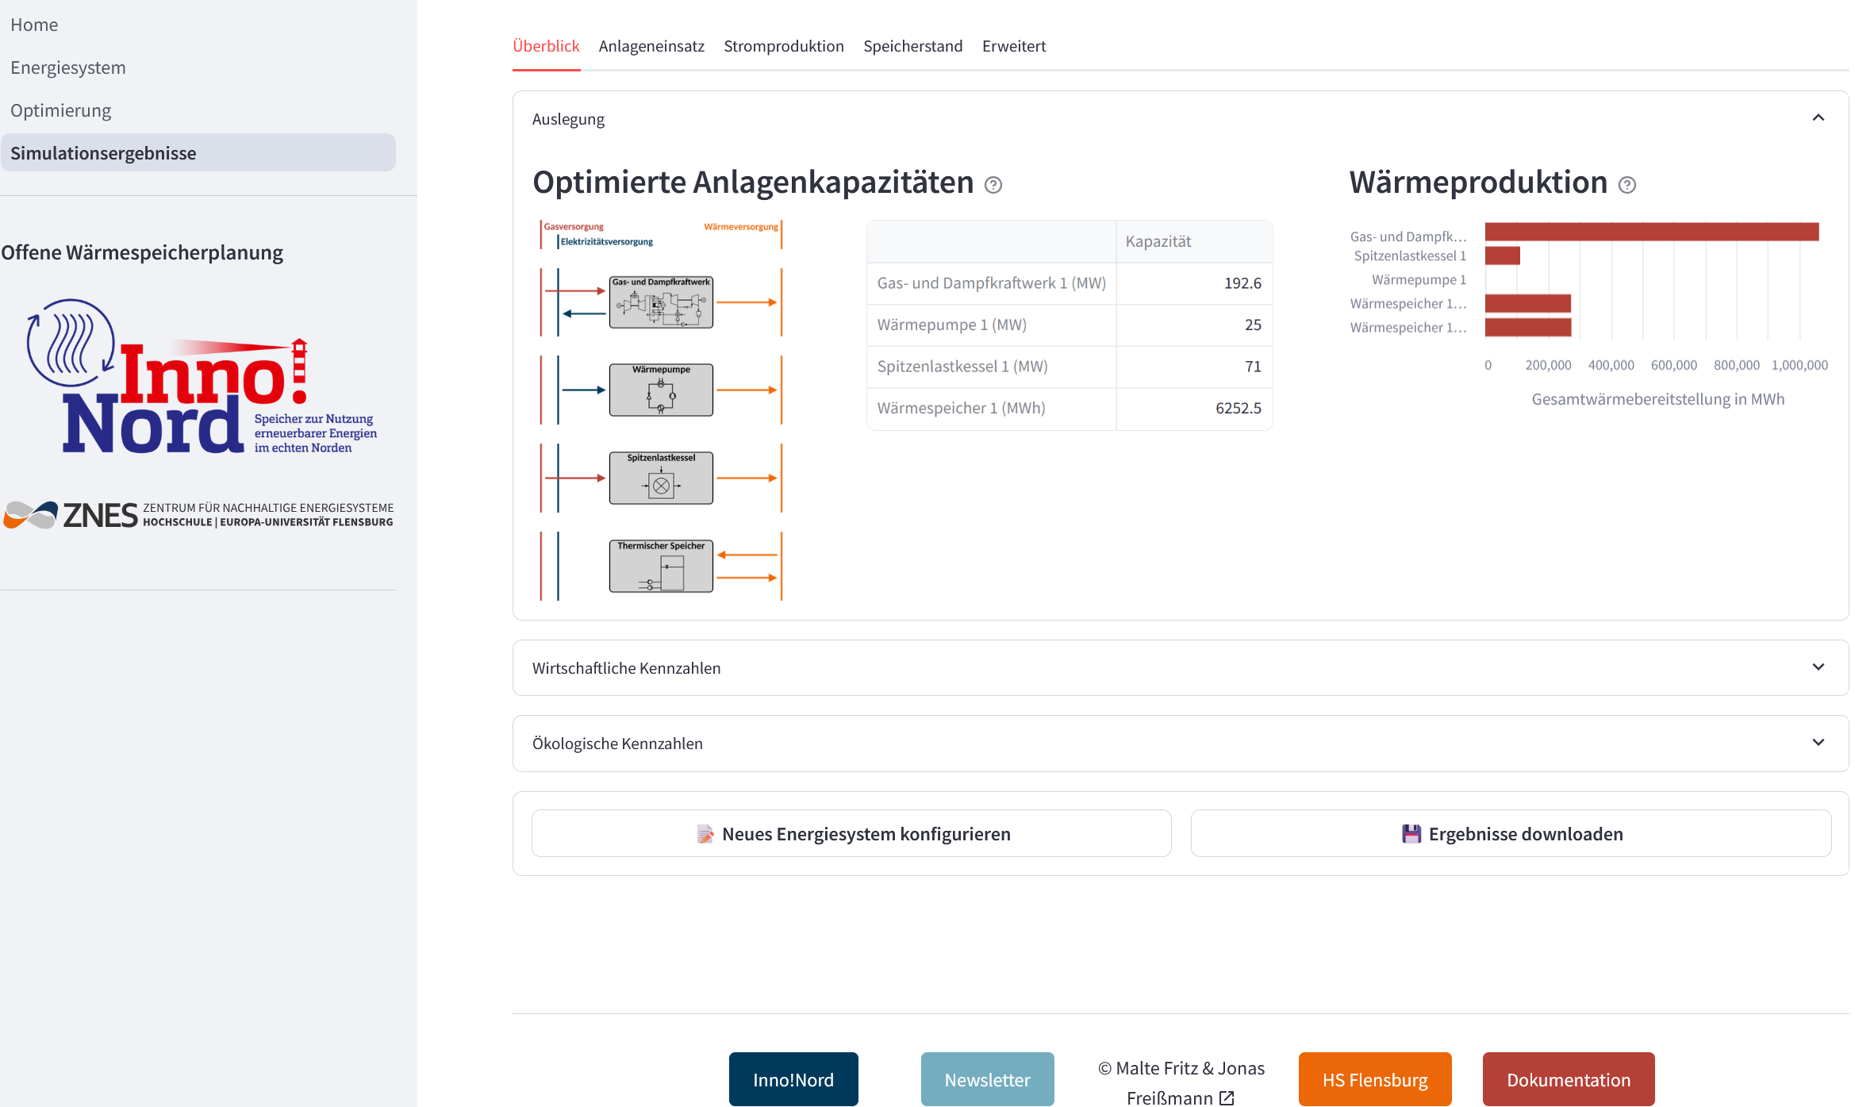Click the Spitzenlastkessel 1 chart bar
The height and width of the screenshot is (1107, 1855).
pos(1503,256)
